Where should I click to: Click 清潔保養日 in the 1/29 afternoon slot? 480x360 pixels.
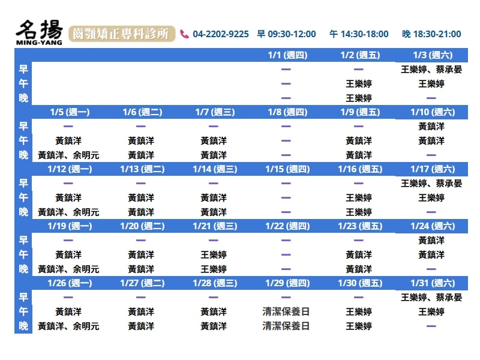click(286, 312)
